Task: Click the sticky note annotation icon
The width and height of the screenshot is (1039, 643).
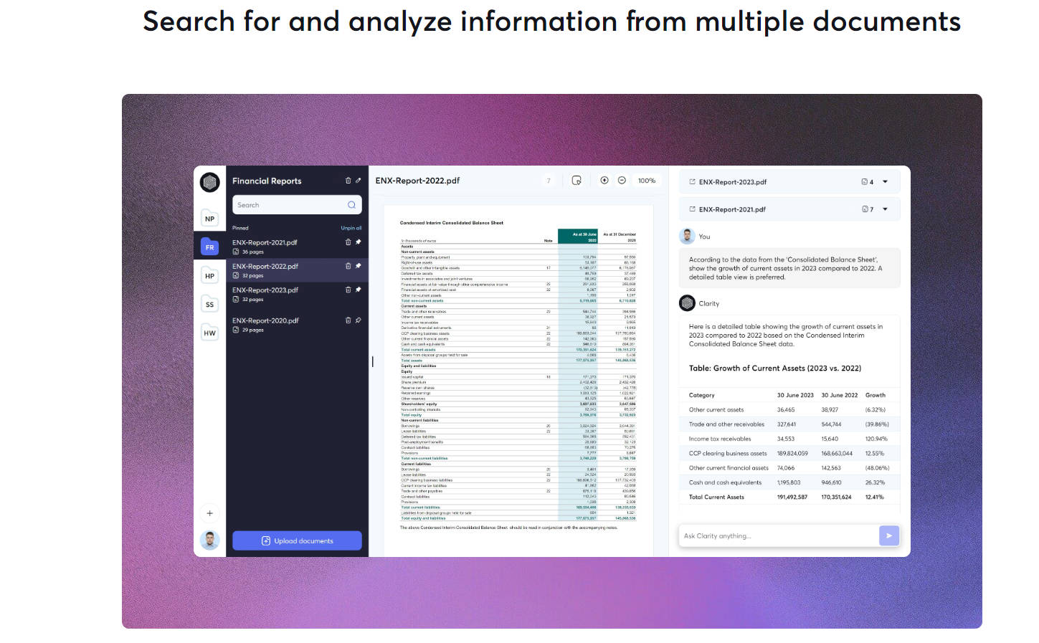Action: 577,181
